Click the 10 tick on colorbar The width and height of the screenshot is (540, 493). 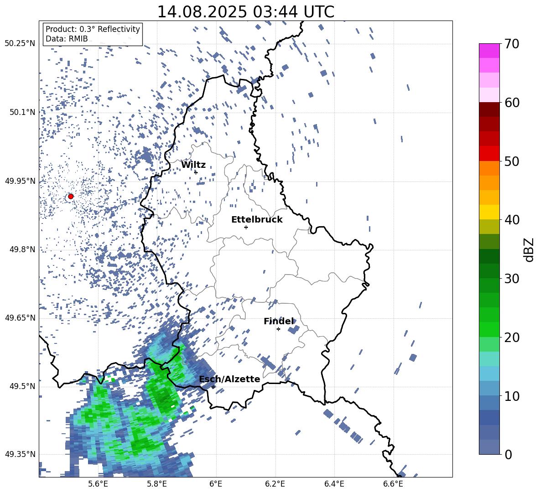coord(512,396)
